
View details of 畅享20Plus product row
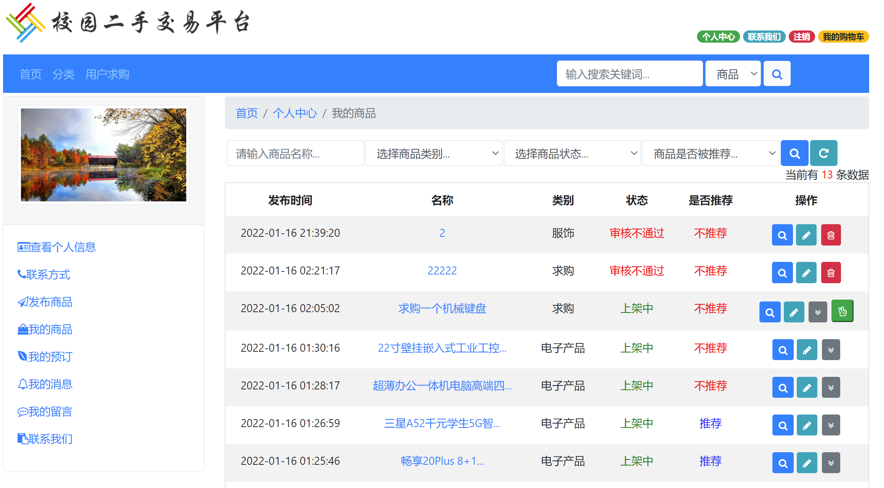coord(783,463)
